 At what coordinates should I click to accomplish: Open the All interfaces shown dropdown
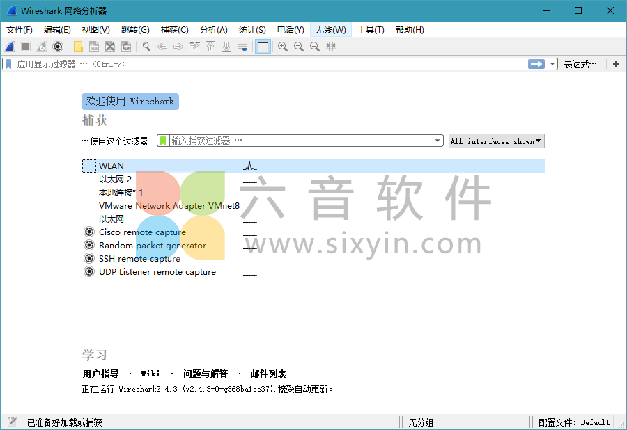pyautogui.click(x=496, y=141)
